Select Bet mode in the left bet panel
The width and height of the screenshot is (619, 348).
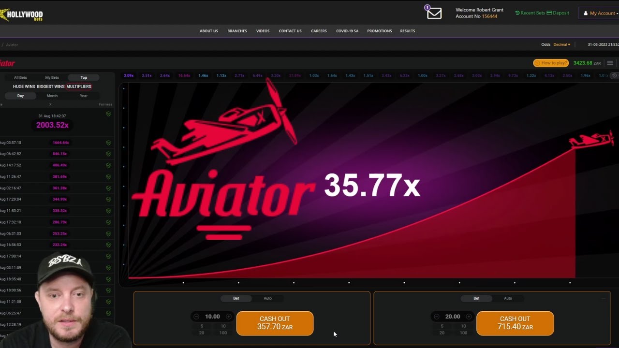click(x=236, y=298)
